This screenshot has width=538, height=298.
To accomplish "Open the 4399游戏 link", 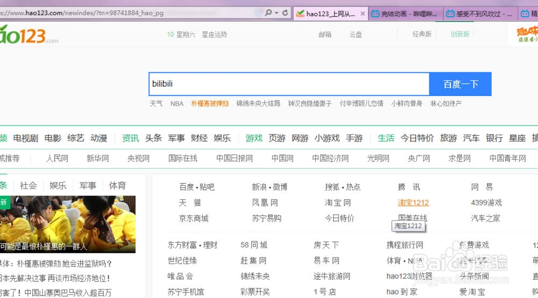I will point(486,203).
